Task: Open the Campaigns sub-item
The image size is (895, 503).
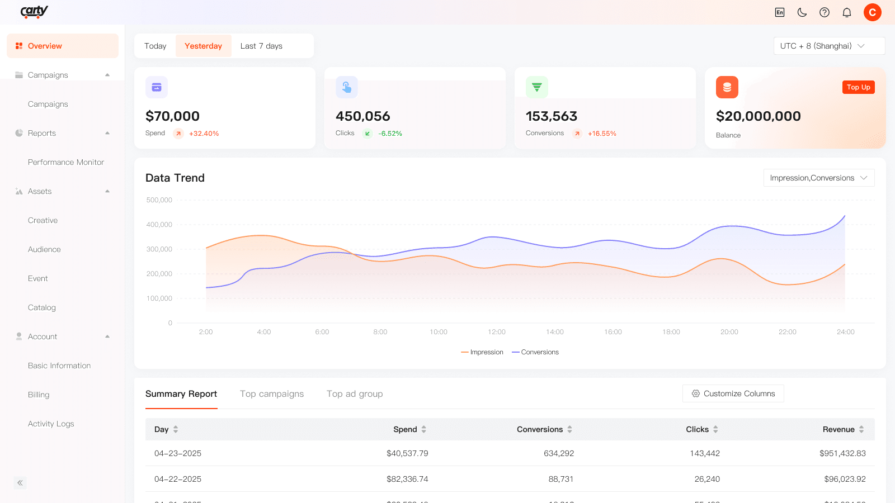Action: click(48, 104)
